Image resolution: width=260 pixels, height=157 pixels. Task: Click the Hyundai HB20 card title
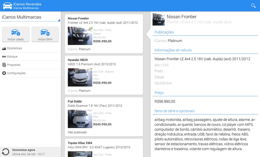pos(78,60)
